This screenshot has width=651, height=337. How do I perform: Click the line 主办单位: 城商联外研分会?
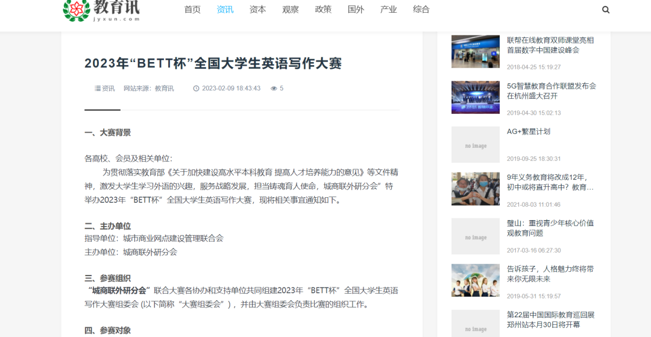tap(131, 252)
